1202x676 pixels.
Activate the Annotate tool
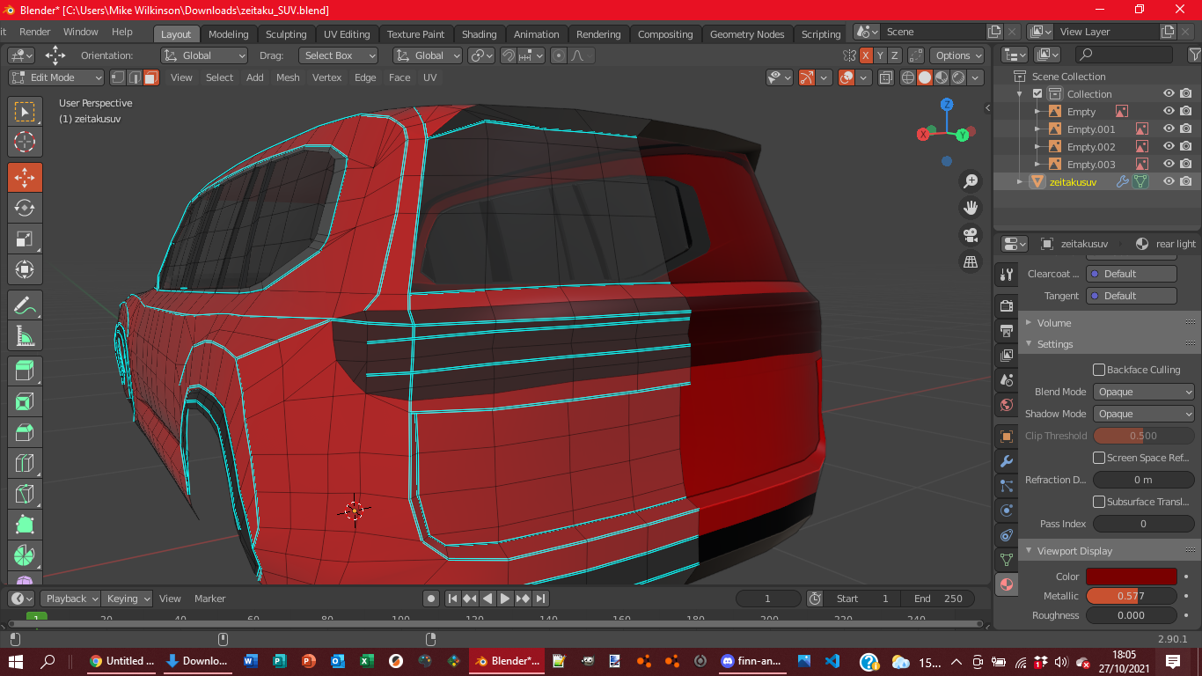(25, 305)
